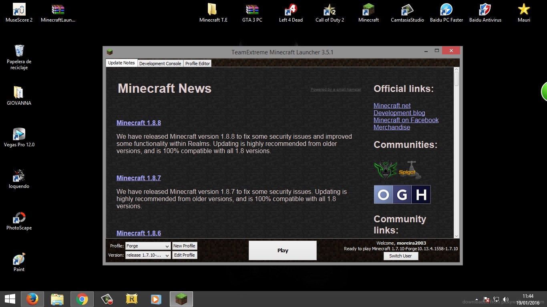Screen dimensions: 547x307
Task: Open the recorder app in taskbar
Action: (x=107, y=299)
